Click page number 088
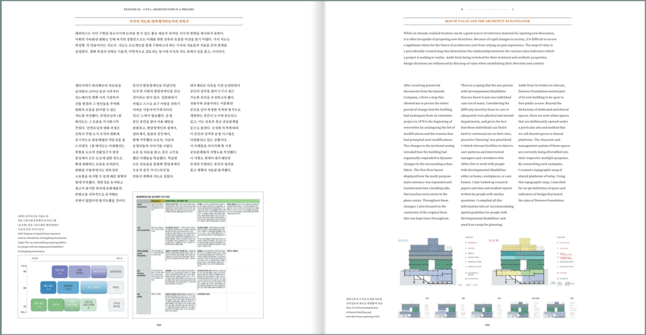 click(158, 325)
